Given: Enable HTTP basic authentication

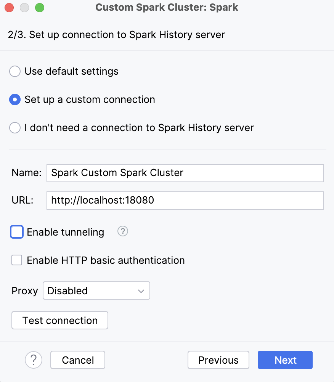Looking at the screenshot, I should 16,260.
